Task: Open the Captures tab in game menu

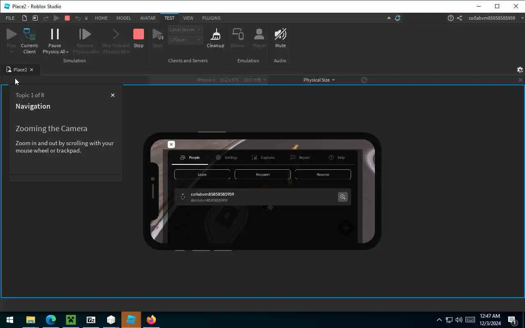Action: [263, 157]
